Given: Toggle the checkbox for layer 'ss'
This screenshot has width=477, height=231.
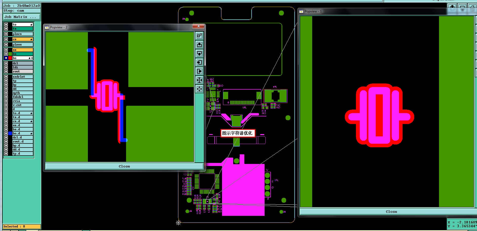Looking at the screenshot, I should pos(6,50).
